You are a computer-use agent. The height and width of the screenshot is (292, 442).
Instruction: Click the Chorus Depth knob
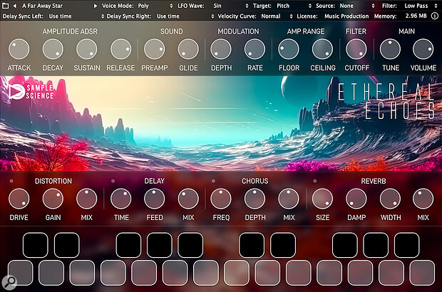(x=255, y=199)
